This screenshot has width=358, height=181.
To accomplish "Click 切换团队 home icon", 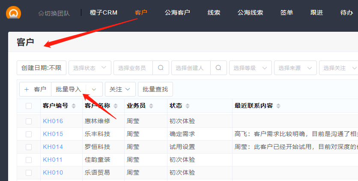I will (41, 13).
